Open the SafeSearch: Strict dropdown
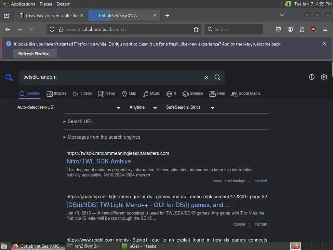Image resolution: width=333 pixels, height=250 pixels. 191,107
